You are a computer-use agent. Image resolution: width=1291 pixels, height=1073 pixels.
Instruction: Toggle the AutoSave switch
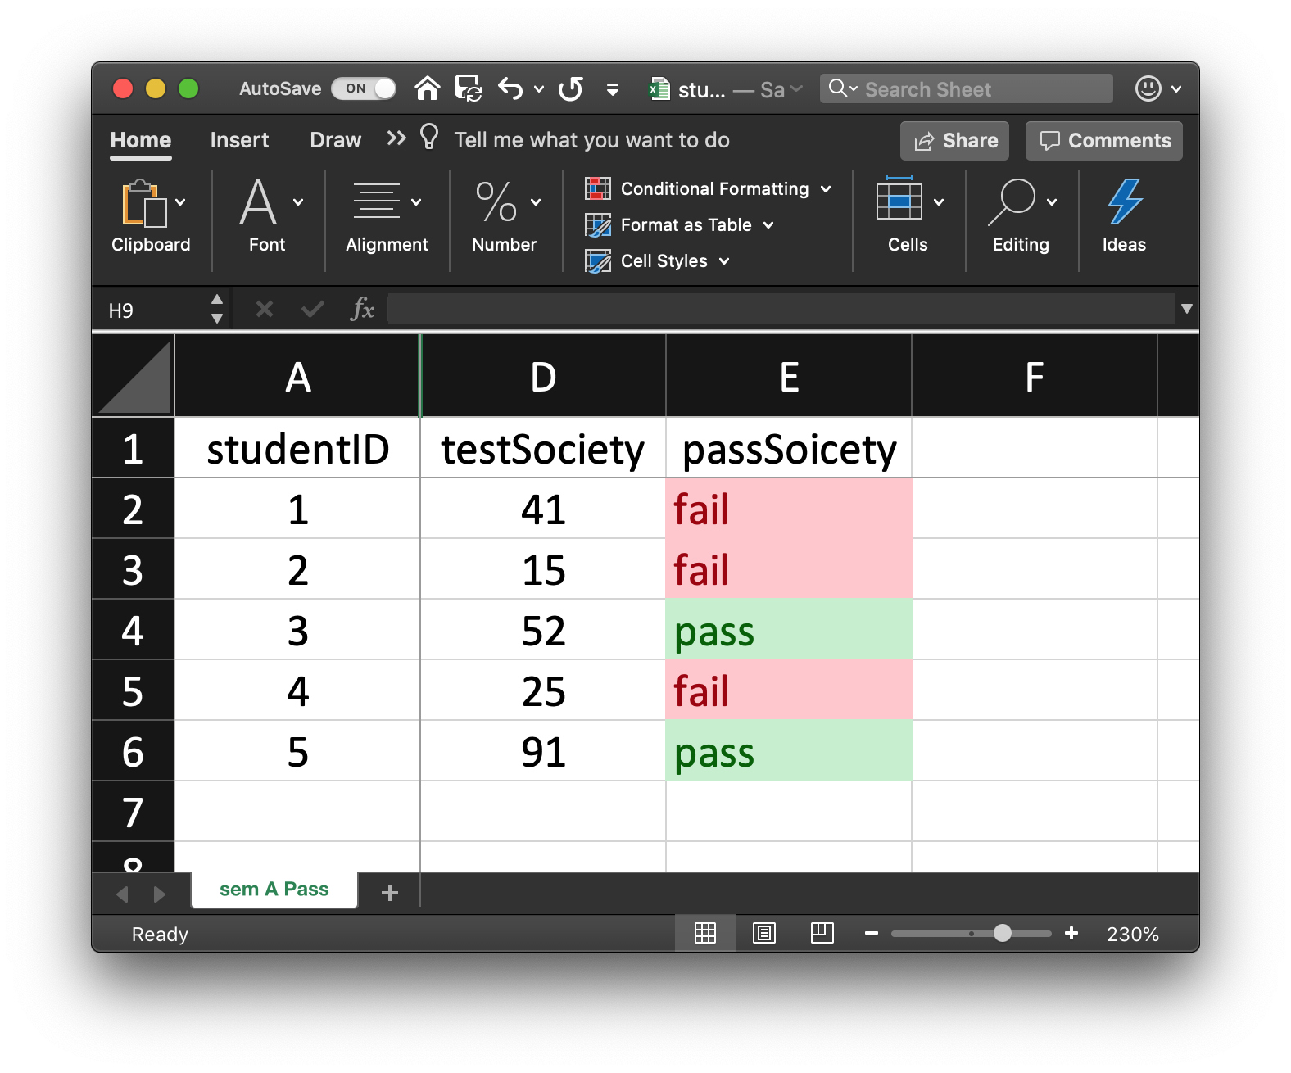pos(364,88)
